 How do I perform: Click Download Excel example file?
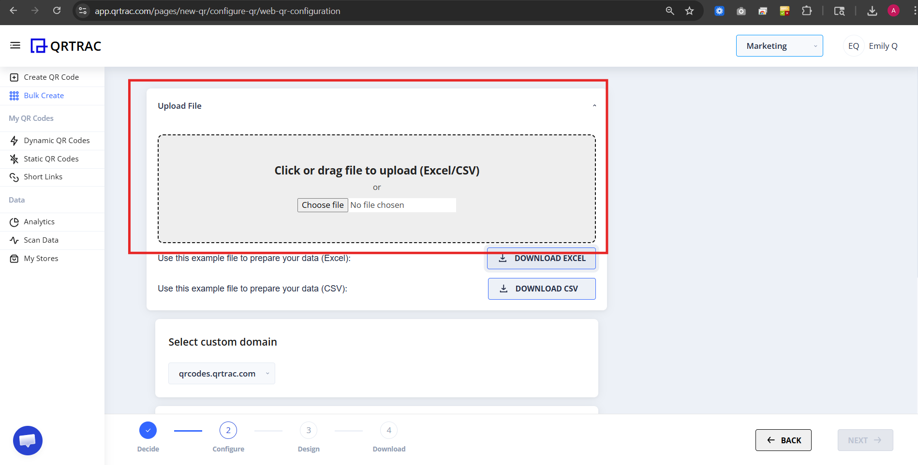(541, 258)
